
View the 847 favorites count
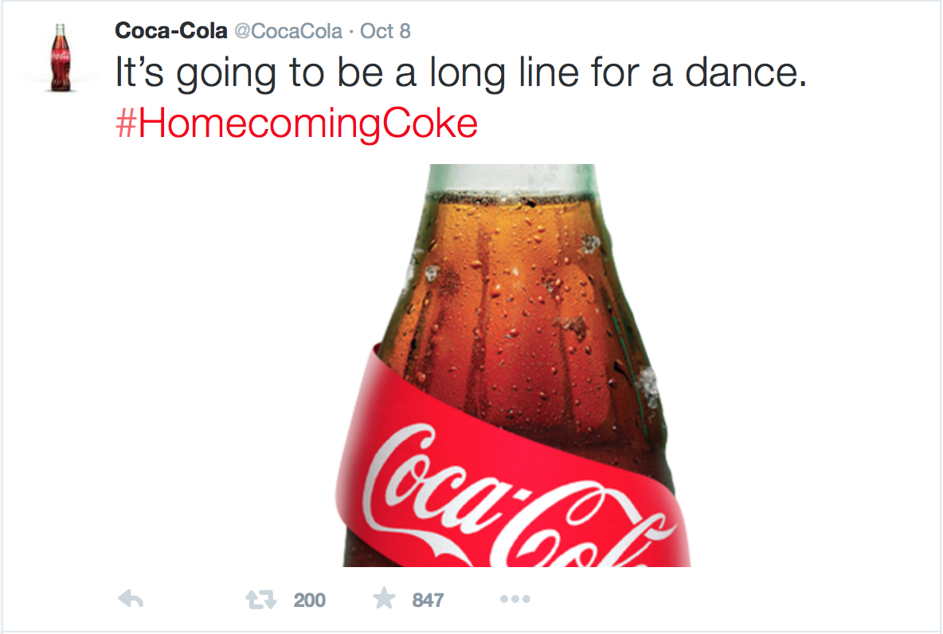[x=428, y=600]
